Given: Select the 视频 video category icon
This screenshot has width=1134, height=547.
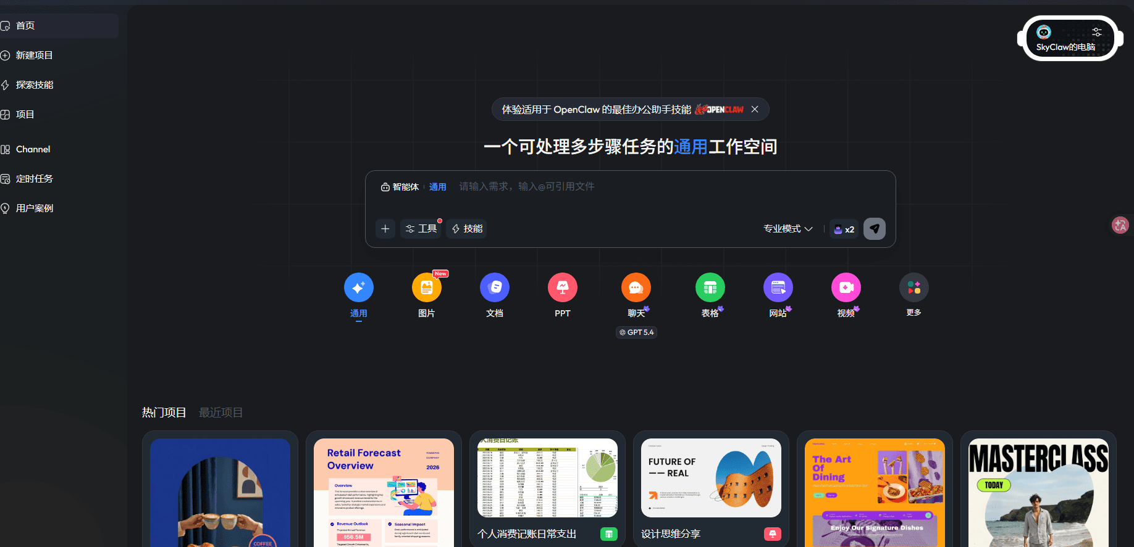Looking at the screenshot, I should [846, 287].
